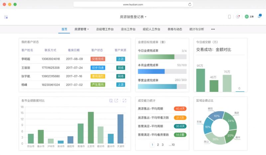
Task: Click the 联系方式 column header
Action: [x=51, y=50]
